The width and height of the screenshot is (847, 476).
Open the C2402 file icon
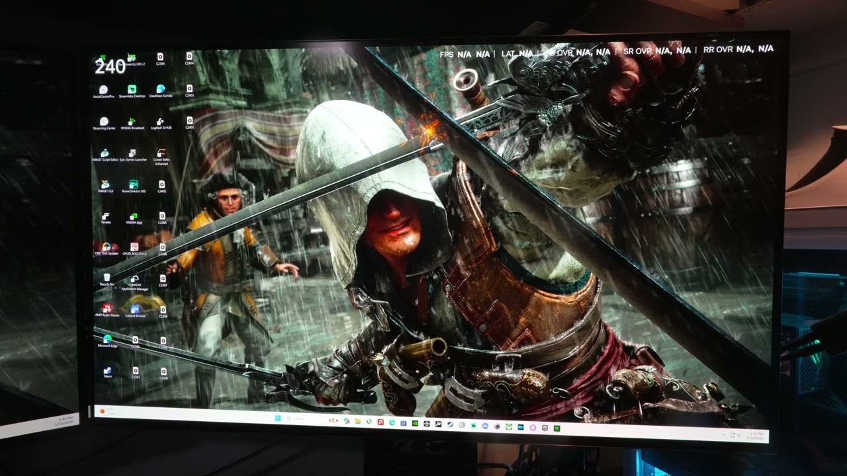pyautogui.click(x=161, y=186)
